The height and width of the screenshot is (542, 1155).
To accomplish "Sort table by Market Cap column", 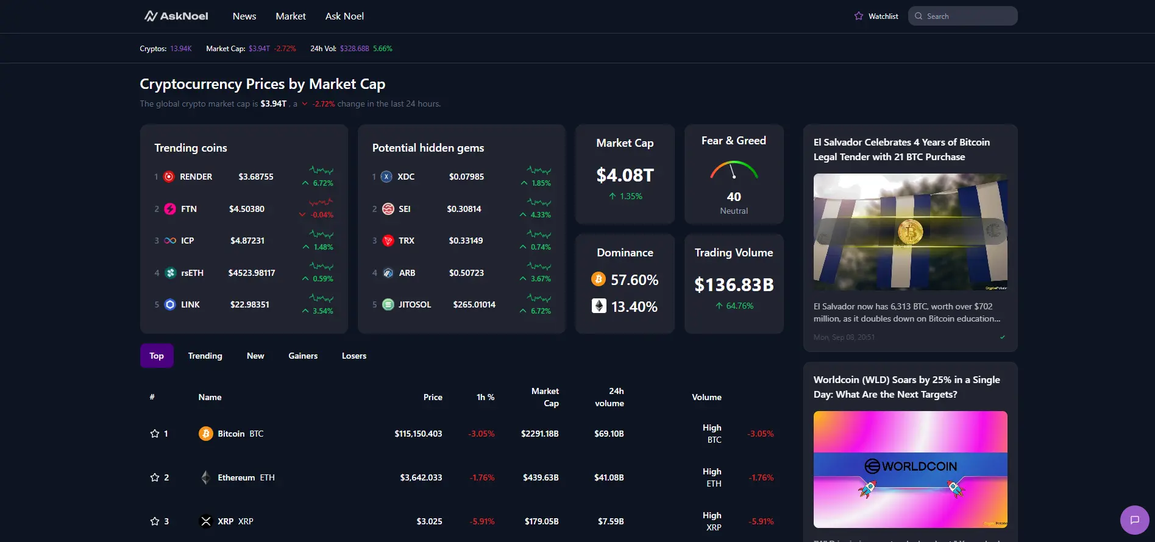I will [x=544, y=397].
